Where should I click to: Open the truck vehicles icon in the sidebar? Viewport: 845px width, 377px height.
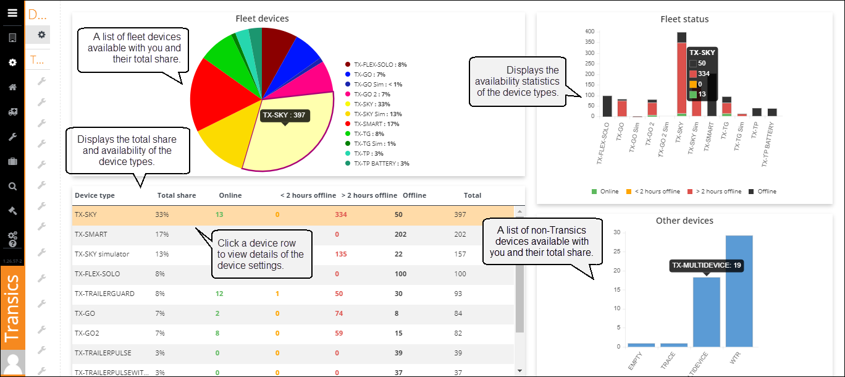click(x=12, y=112)
